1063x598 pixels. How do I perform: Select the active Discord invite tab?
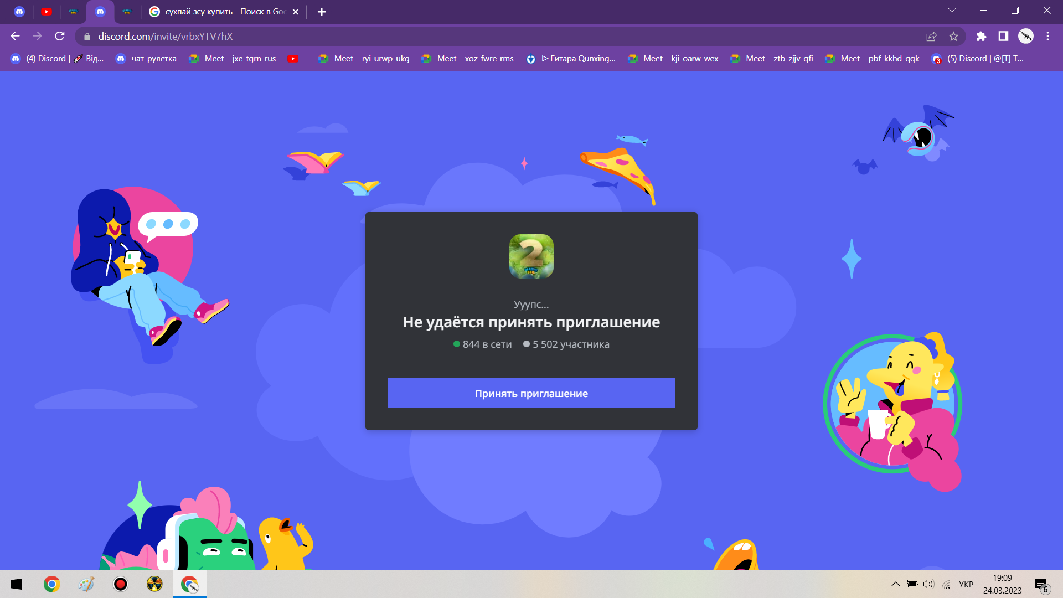coord(100,12)
